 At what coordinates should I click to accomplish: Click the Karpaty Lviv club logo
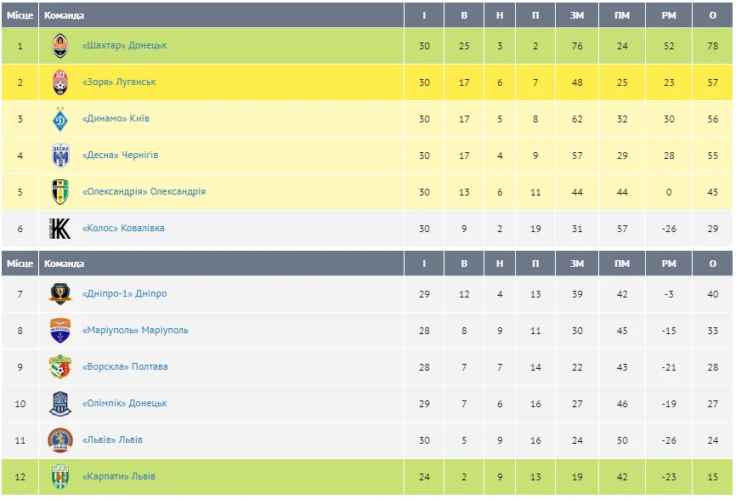(59, 477)
